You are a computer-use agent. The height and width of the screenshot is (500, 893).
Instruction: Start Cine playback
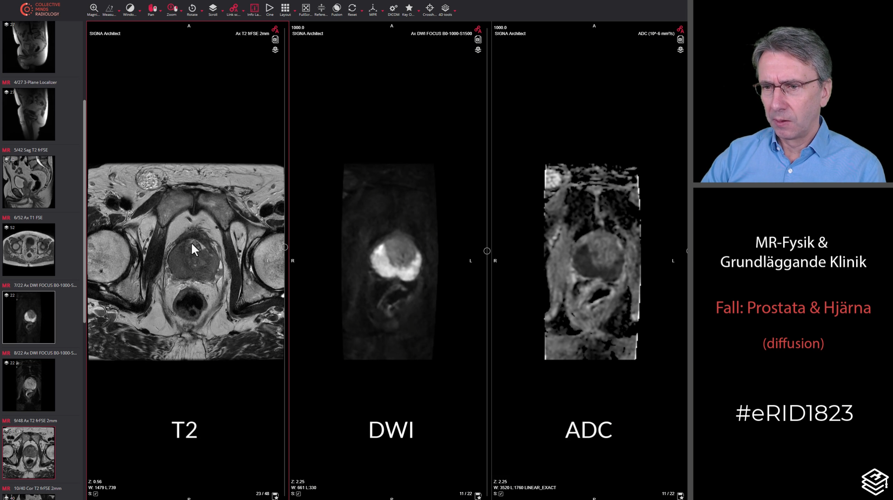pyautogui.click(x=270, y=10)
